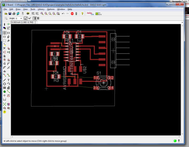Image resolution: width=189 pixels, height=147 pixels.
Task: Select the Name tool
Action: 5,60
